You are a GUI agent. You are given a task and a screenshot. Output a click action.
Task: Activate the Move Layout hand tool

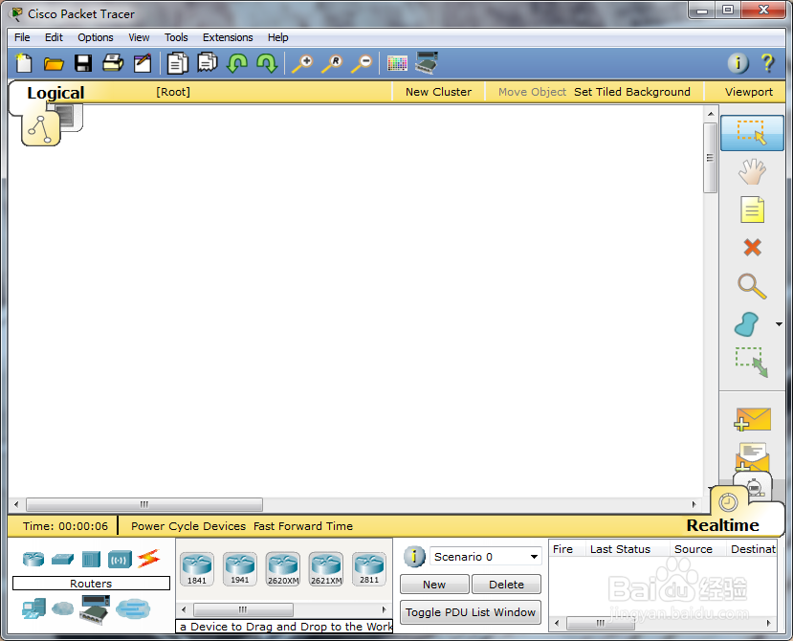(x=752, y=171)
